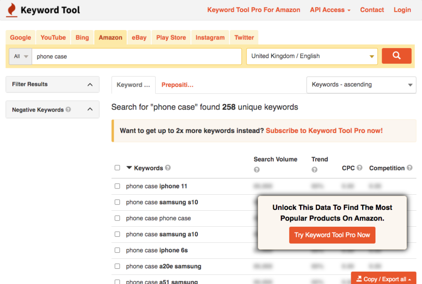Check the phone case samsung s10 row
Viewport: 422px width, 284px height.
click(x=117, y=202)
